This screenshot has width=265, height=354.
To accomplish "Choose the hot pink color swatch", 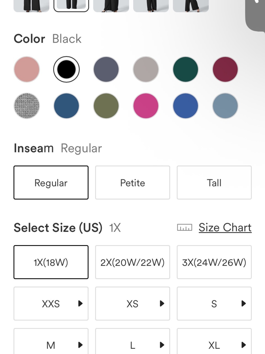I will tap(146, 106).
